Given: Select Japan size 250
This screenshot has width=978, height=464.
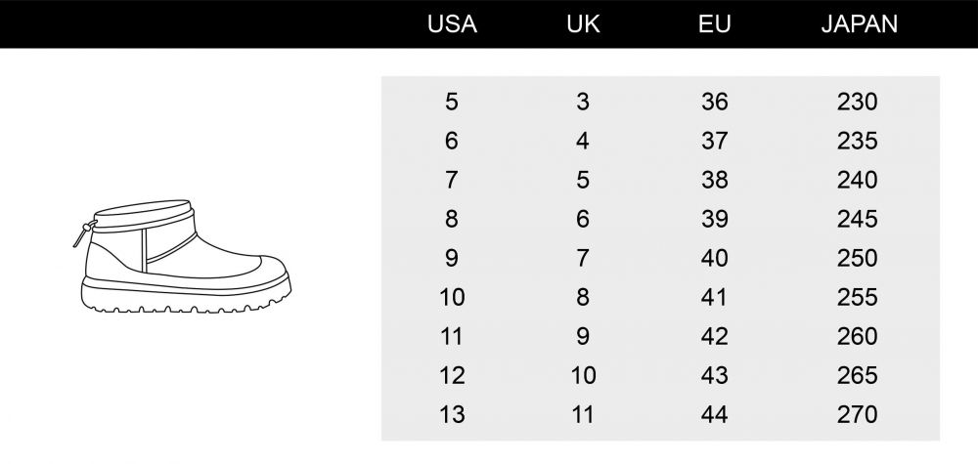Looking at the screenshot, I should point(857,258).
